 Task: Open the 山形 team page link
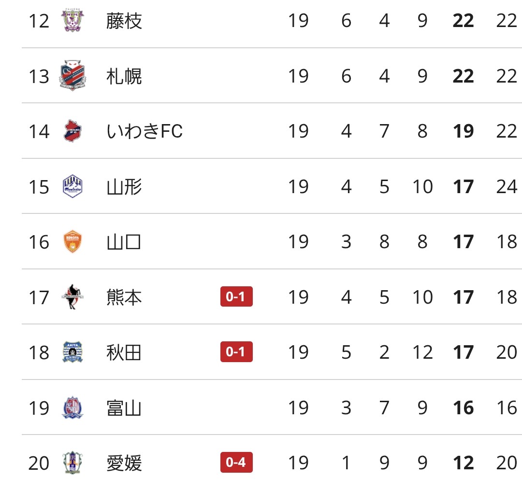pos(124,186)
